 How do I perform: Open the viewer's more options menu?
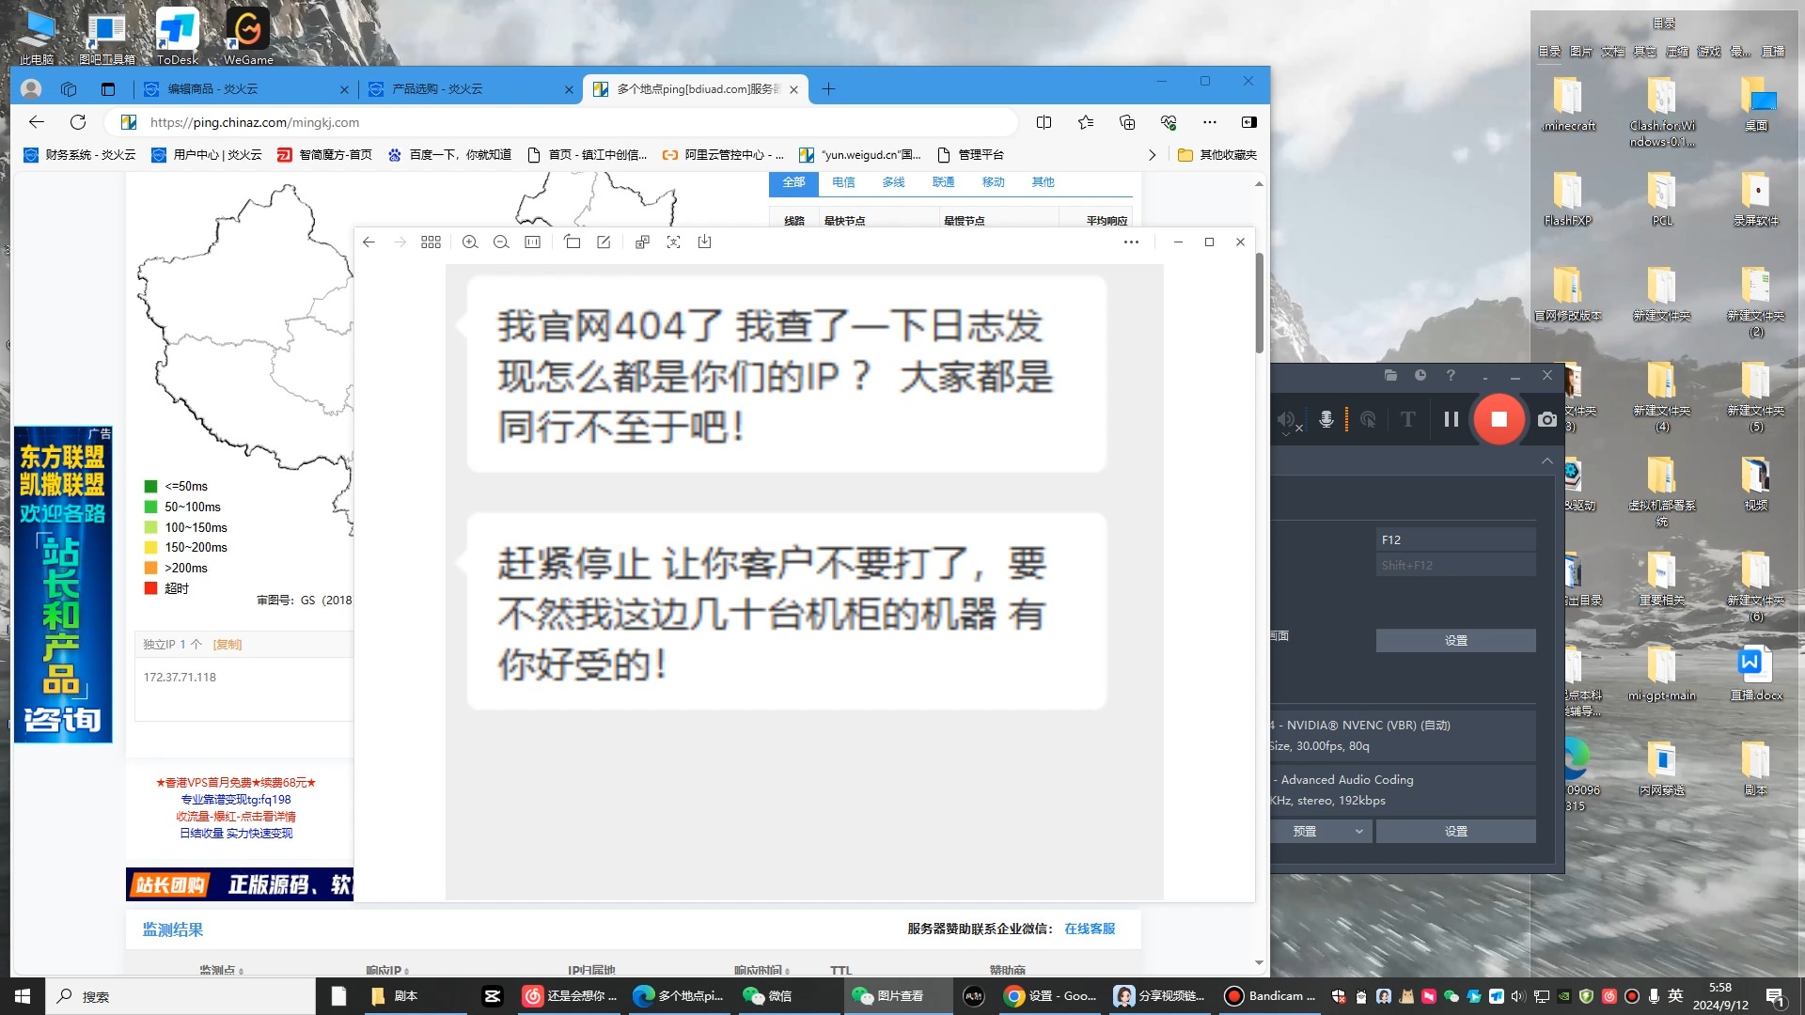(1131, 242)
